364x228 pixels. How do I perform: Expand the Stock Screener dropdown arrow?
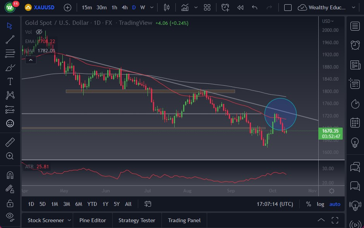click(69, 220)
